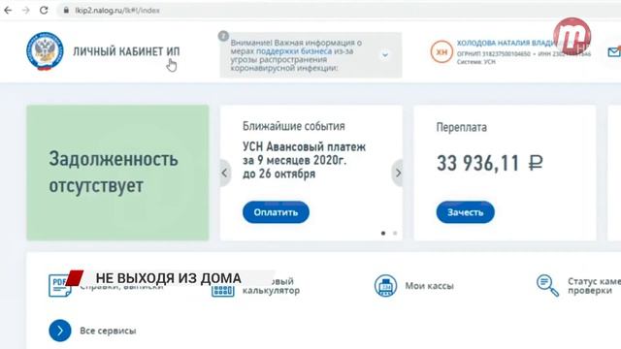Viewport: 621px width, 349px height.
Task: Open the ЛИЧНЫЙ КАБИНЕТ ИП home link
Action: click(x=126, y=51)
